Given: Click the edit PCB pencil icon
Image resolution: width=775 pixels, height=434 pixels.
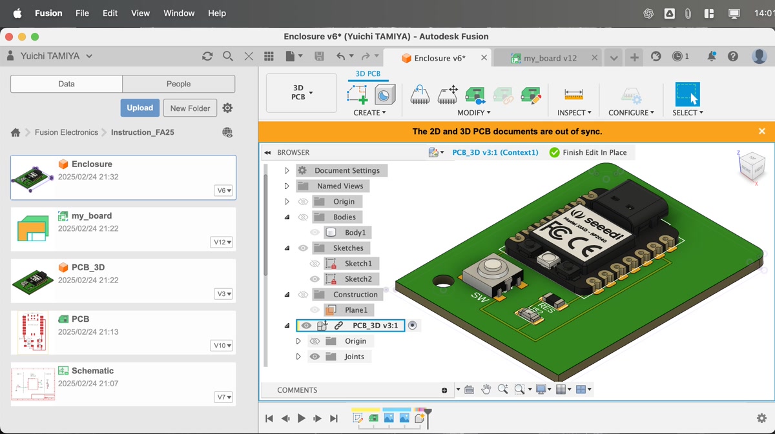Looking at the screenshot, I should point(531,95).
